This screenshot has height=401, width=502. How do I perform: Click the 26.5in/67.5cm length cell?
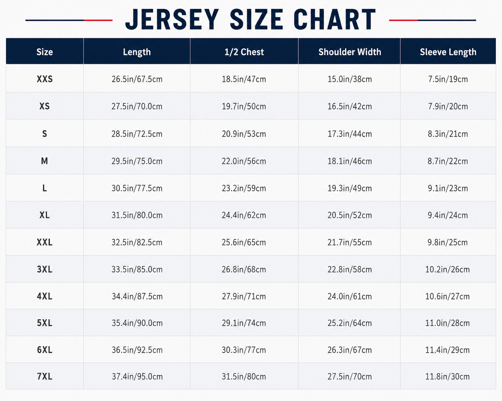click(137, 79)
